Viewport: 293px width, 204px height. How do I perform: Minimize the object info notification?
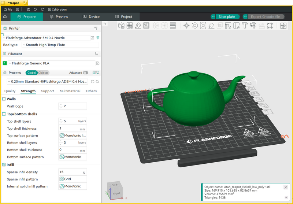point(286,198)
